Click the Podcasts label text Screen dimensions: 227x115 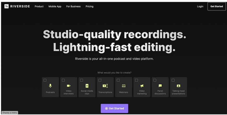click(x=50, y=92)
